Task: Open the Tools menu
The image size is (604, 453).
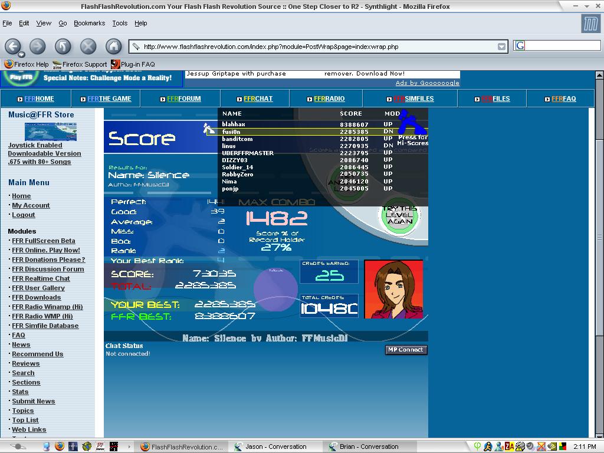Action: tap(120, 23)
